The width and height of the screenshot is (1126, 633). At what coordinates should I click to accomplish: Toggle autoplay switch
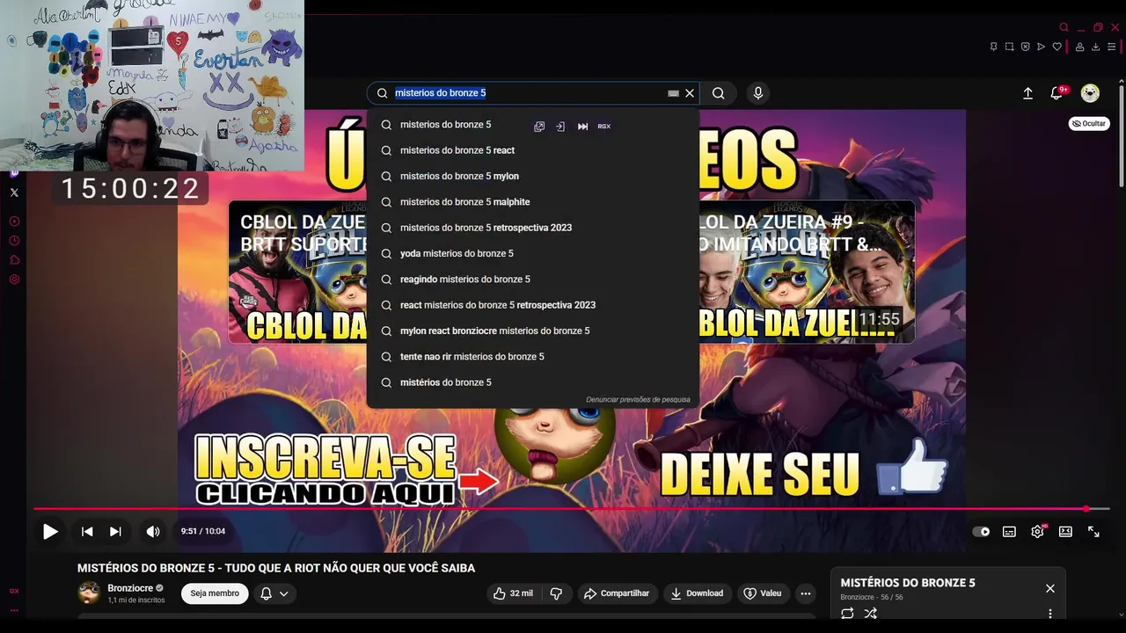pyautogui.click(x=981, y=532)
